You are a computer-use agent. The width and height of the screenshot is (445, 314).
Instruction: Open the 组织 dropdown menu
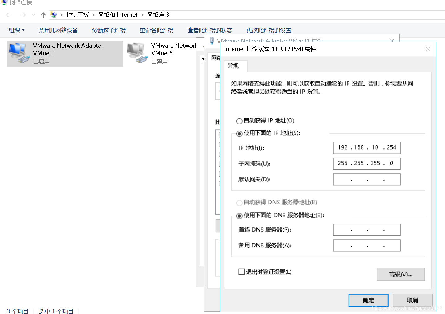point(17,30)
